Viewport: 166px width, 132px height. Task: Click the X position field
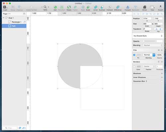coord(147,19)
